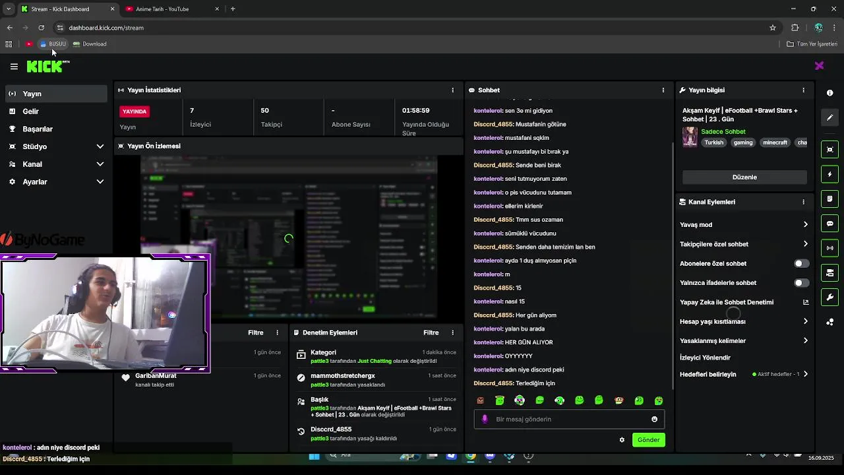Open Yasaklanmış kelimeler chevron
The width and height of the screenshot is (844, 475).
pyautogui.click(x=805, y=341)
